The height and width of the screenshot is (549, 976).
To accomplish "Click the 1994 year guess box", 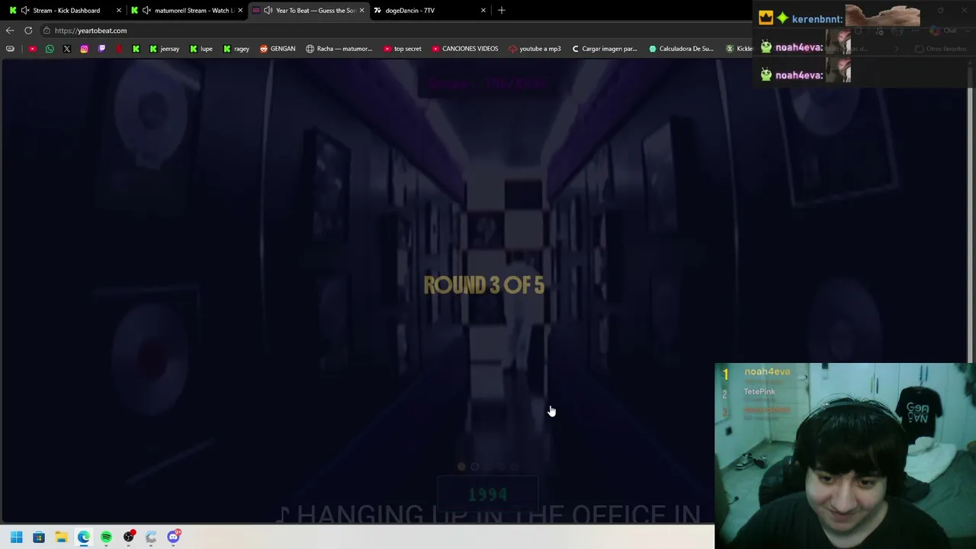I will click(x=487, y=494).
